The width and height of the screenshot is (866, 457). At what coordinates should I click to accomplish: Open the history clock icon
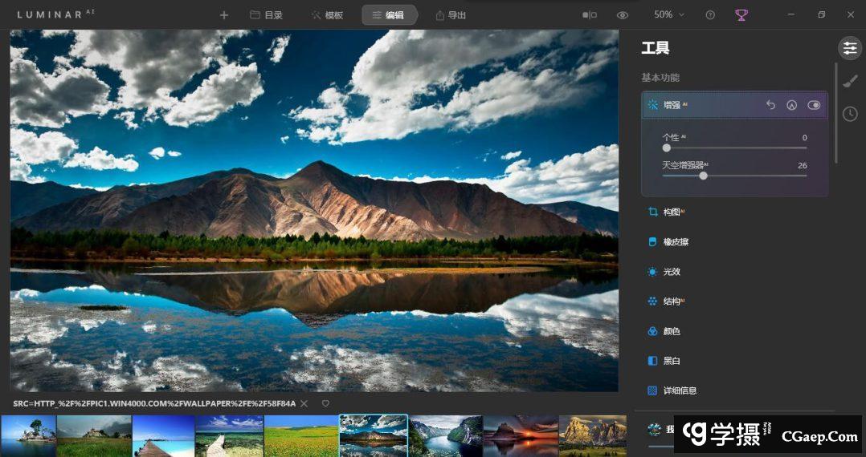pyautogui.click(x=850, y=114)
